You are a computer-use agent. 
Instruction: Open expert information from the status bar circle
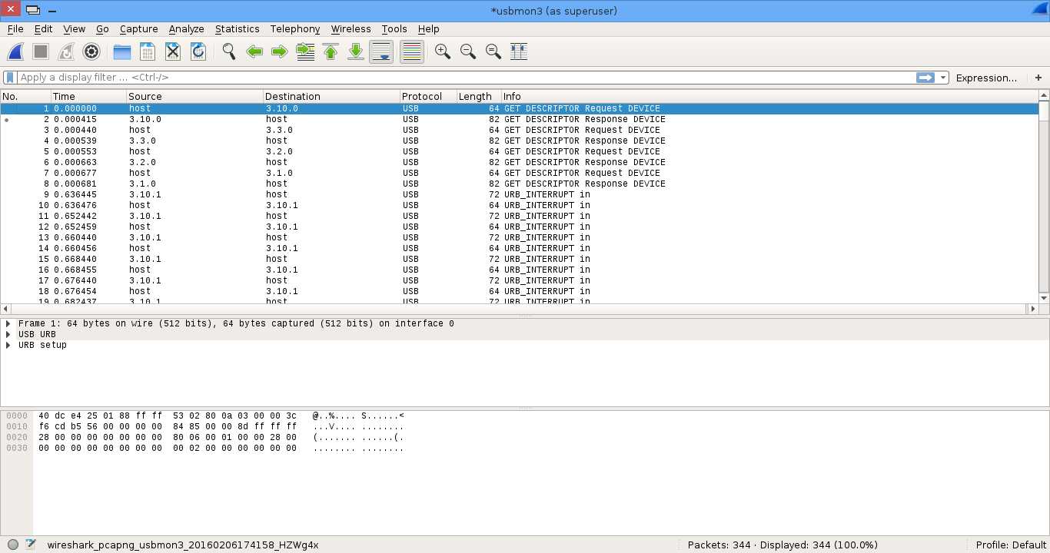(x=13, y=545)
